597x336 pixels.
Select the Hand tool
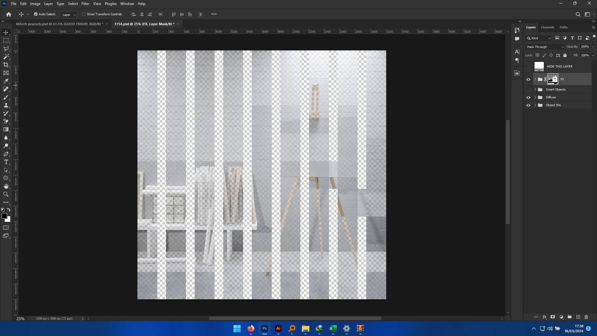coord(6,186)
